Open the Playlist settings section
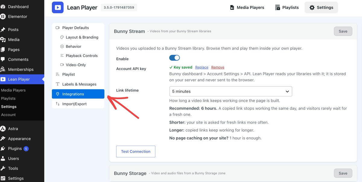Image resolution: width=362 pixels, height=182 pixels. [78, 74]
